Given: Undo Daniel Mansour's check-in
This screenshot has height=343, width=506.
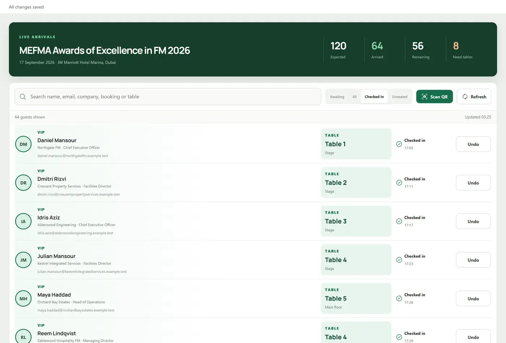Looking at the screenshot, I should click(473, 144).
